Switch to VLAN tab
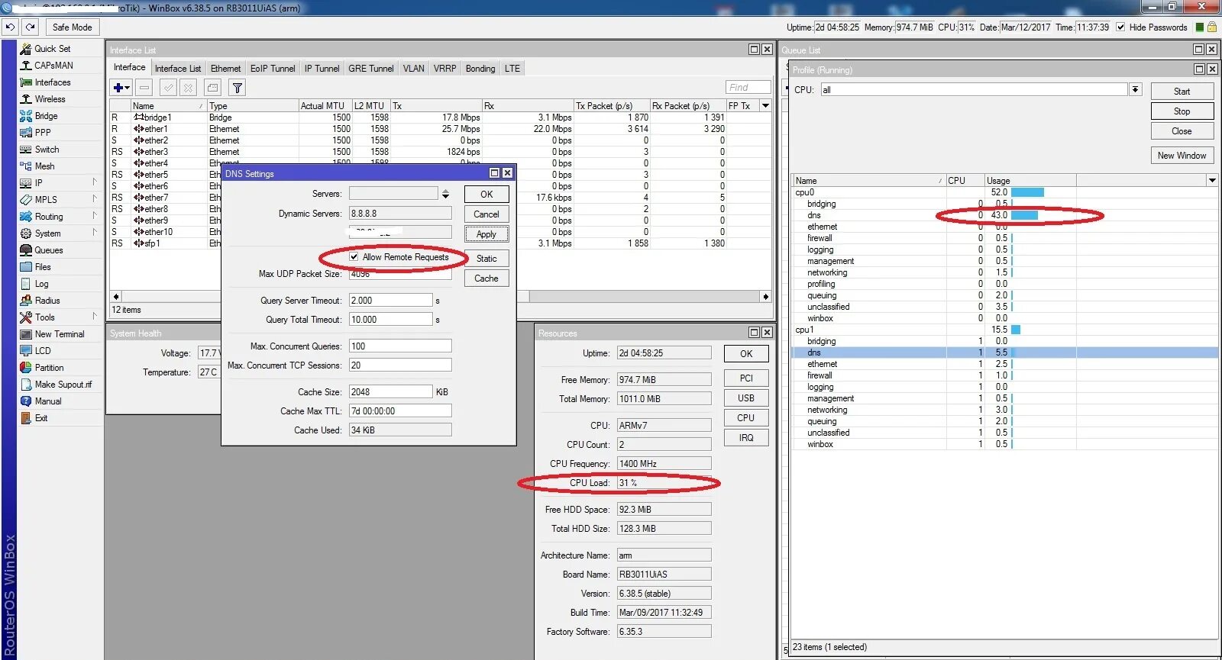Screen dimensions: 1222x660 pos(413,68)
